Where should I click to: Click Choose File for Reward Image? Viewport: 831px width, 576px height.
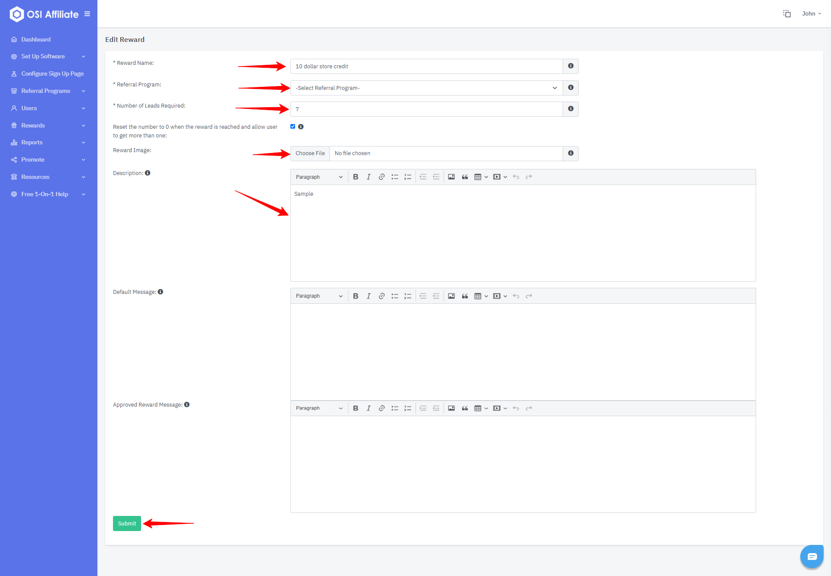[x=310, y=153]
